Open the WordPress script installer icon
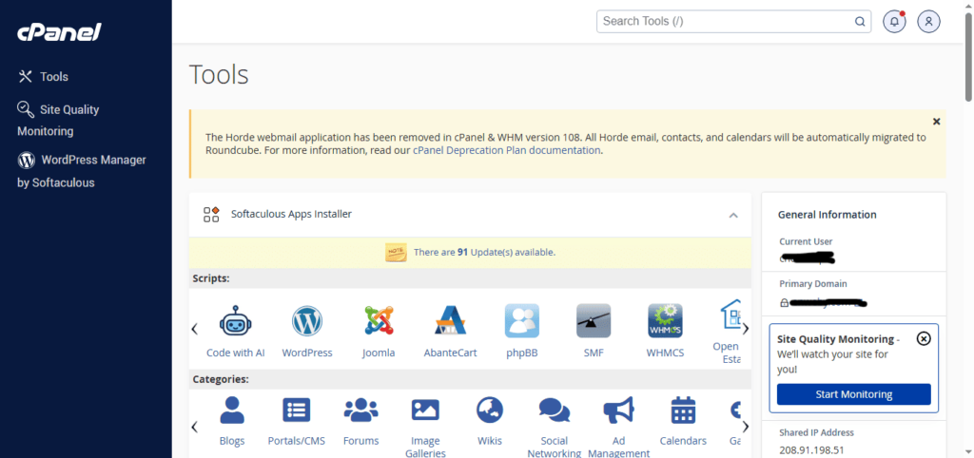The width and height of the screenshot is (974, 458). click(x=307, y=320)
